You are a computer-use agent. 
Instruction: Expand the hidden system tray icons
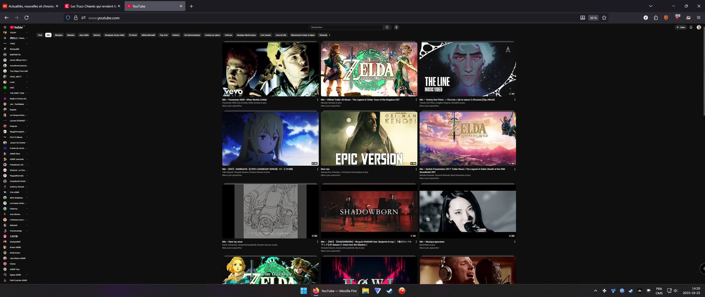point(595,291)
